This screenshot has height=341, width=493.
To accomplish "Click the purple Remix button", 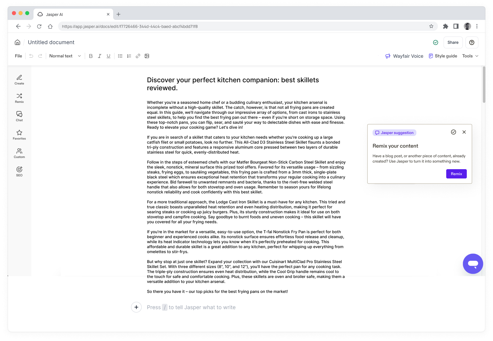I will point(456,174).
